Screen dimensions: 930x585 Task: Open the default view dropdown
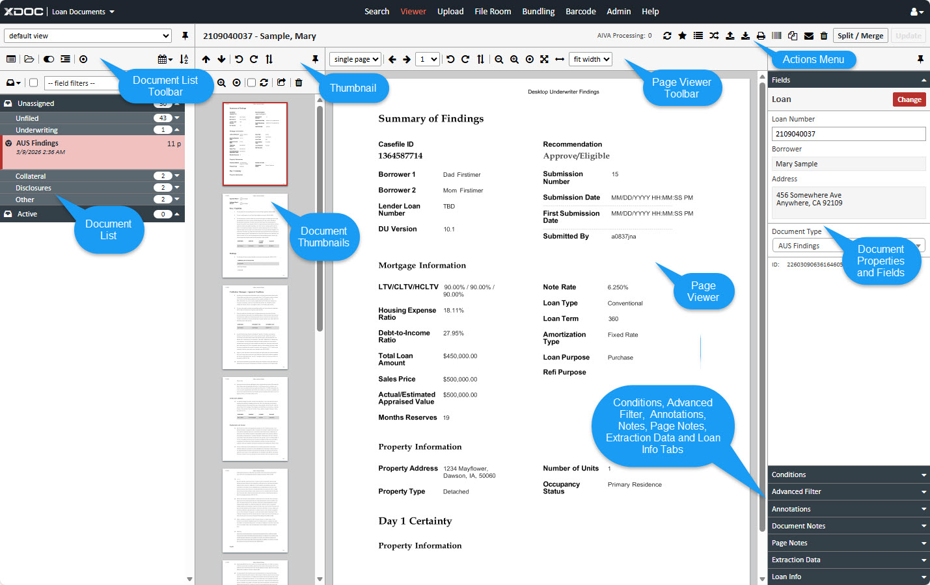(88, 36)
